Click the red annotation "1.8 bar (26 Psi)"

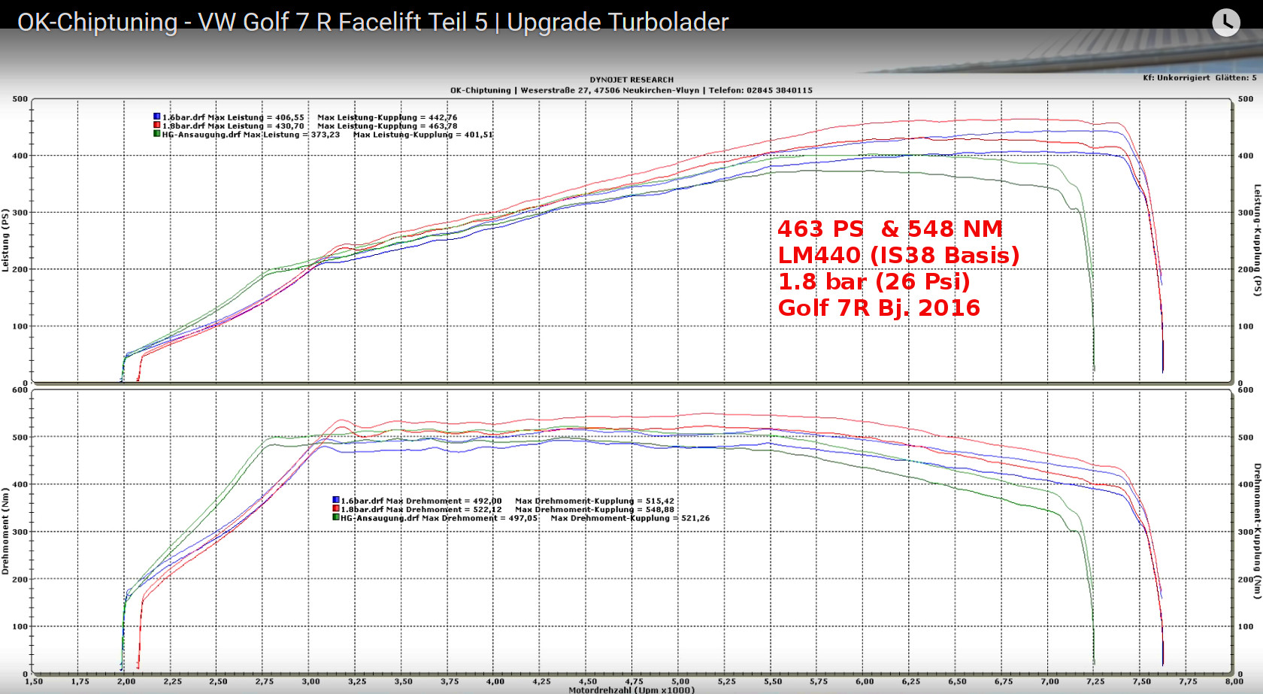point(874,281)
